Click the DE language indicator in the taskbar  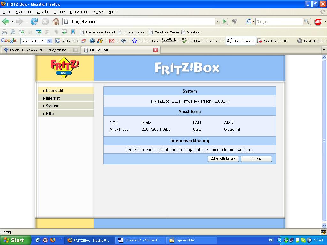[x=271, y=240]
